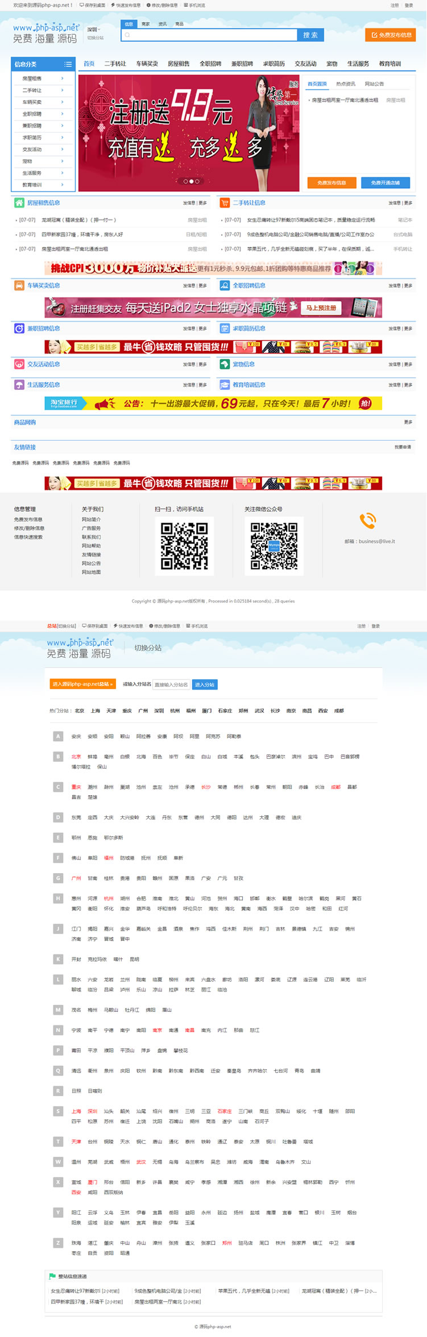Click the blue 进入分站 button

(205, 684)
